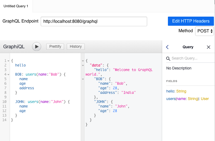Open Edit HTTP Headers
The image size is (215, 141).
click(191, 21)
